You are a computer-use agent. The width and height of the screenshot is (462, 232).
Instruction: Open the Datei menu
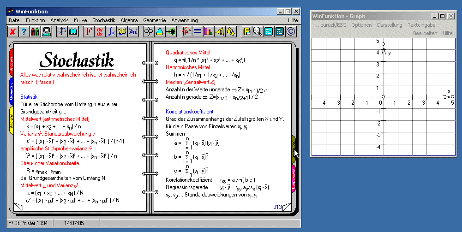(x=15, y=20)
